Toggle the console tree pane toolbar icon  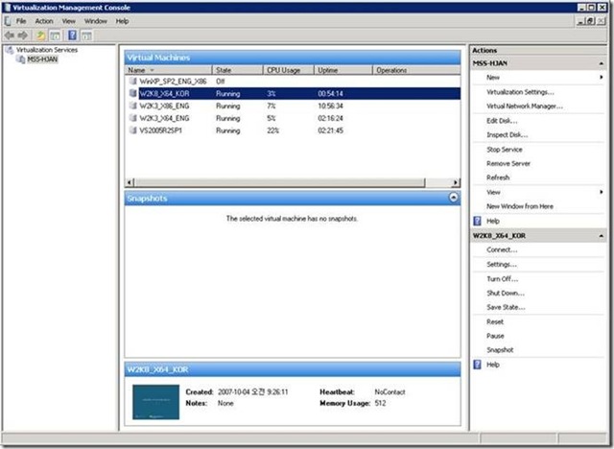click(x=55, y=35)
